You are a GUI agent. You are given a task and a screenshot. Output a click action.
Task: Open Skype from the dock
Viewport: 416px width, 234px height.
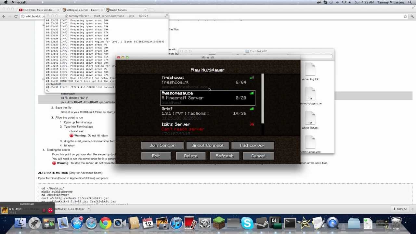click(x=247, y=223)
